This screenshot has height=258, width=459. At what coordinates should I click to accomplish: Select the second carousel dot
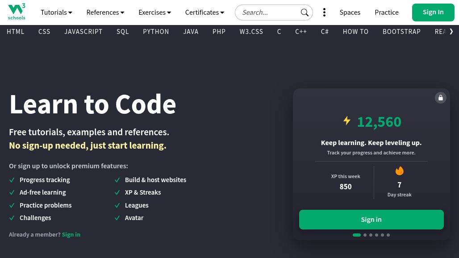[365, 235]
